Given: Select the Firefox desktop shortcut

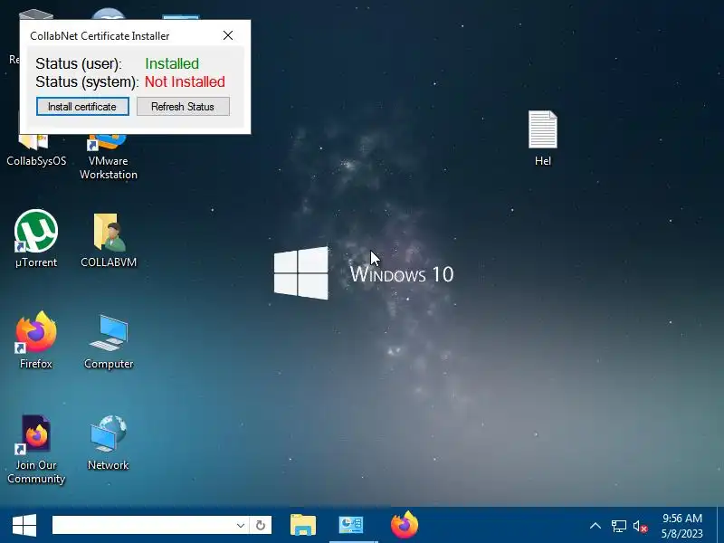Looking at the screenshot, I should click(x=36, y=341).
